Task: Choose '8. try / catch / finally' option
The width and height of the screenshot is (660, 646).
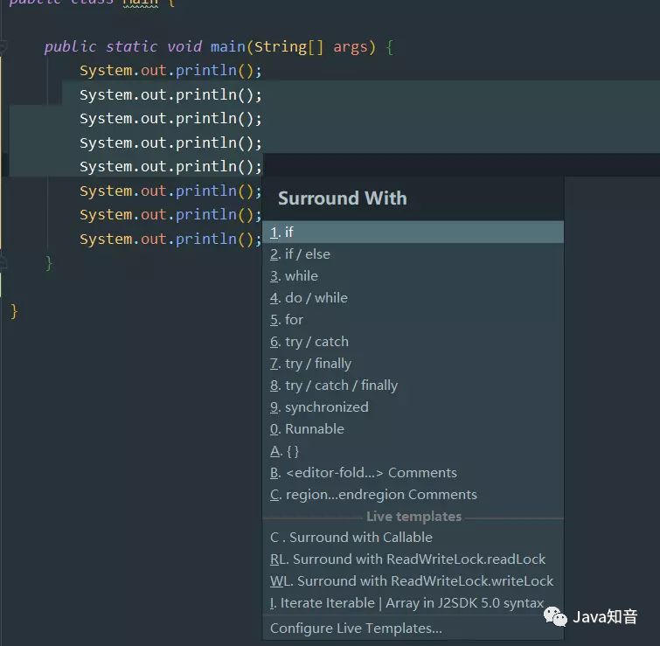Action: pos(413,386)
